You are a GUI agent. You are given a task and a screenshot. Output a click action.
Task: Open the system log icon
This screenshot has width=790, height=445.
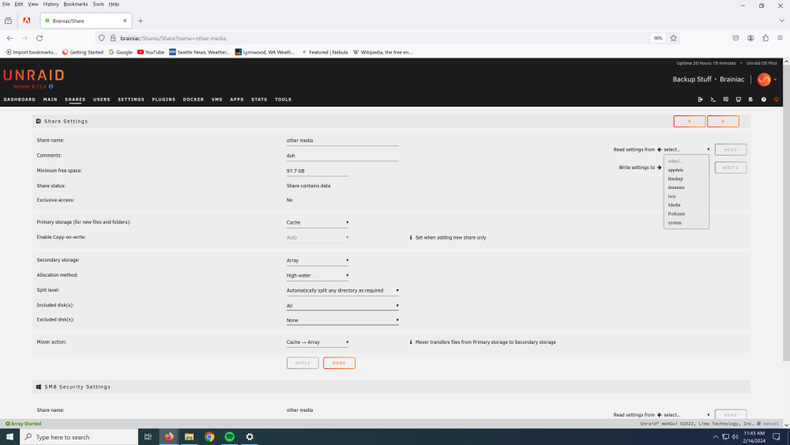click(x=750, y=100)
